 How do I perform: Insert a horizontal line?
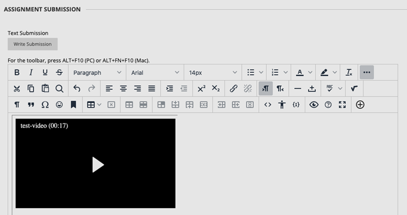click(x=298, y=89)
